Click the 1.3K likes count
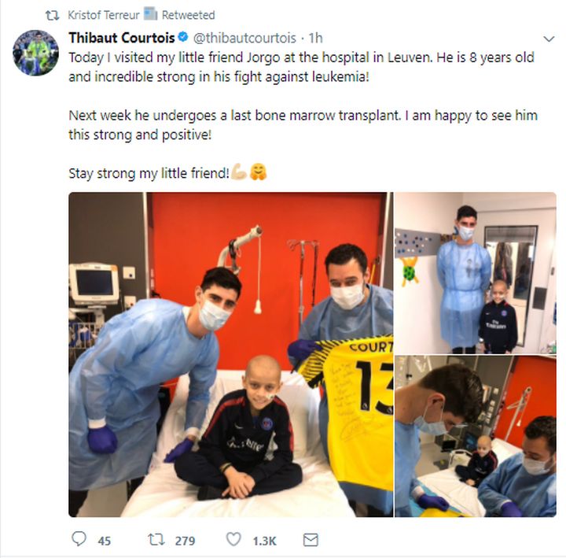566x558 pixels. [x=265, y=541]
